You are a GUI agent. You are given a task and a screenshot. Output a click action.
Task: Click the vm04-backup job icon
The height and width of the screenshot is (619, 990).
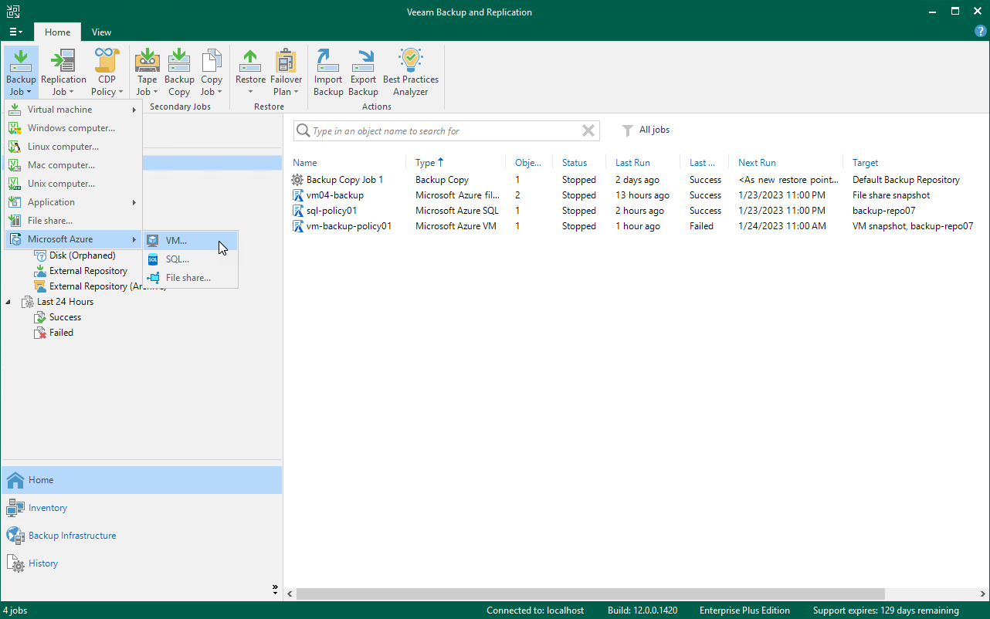pyautogui.click(x=297, y=195)
